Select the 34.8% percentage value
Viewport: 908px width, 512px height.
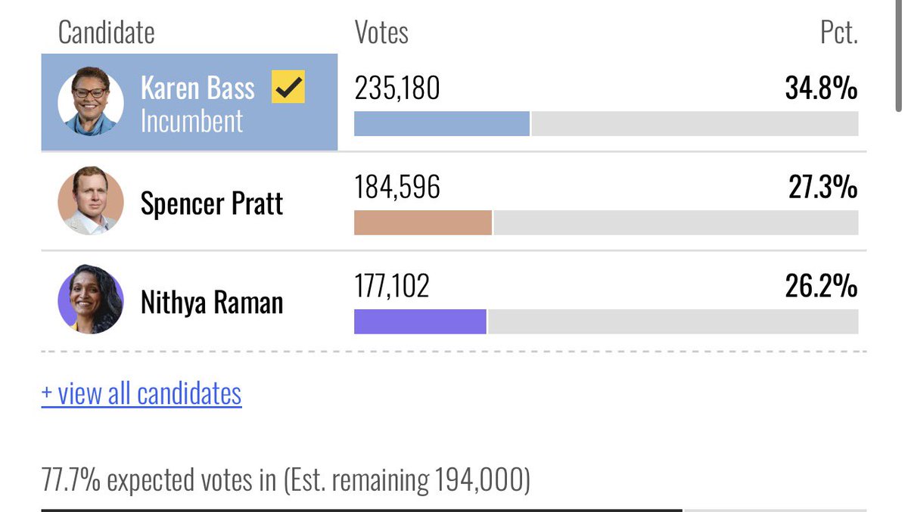click(821, 89)
